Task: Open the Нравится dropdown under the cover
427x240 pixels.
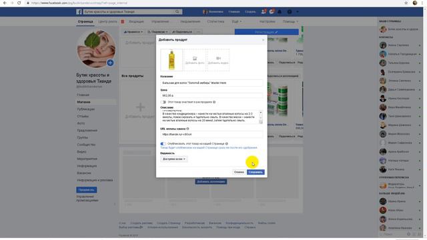Action: [x=133, y=32]
